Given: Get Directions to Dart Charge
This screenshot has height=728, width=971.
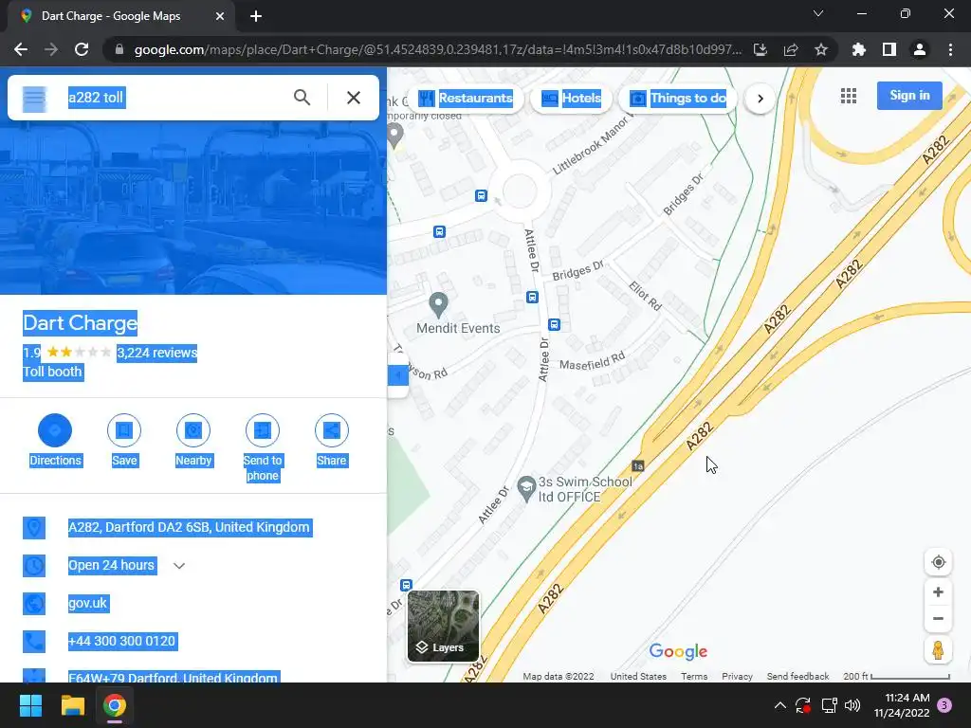Looking at the screenshot, I should tap(55, 440).
